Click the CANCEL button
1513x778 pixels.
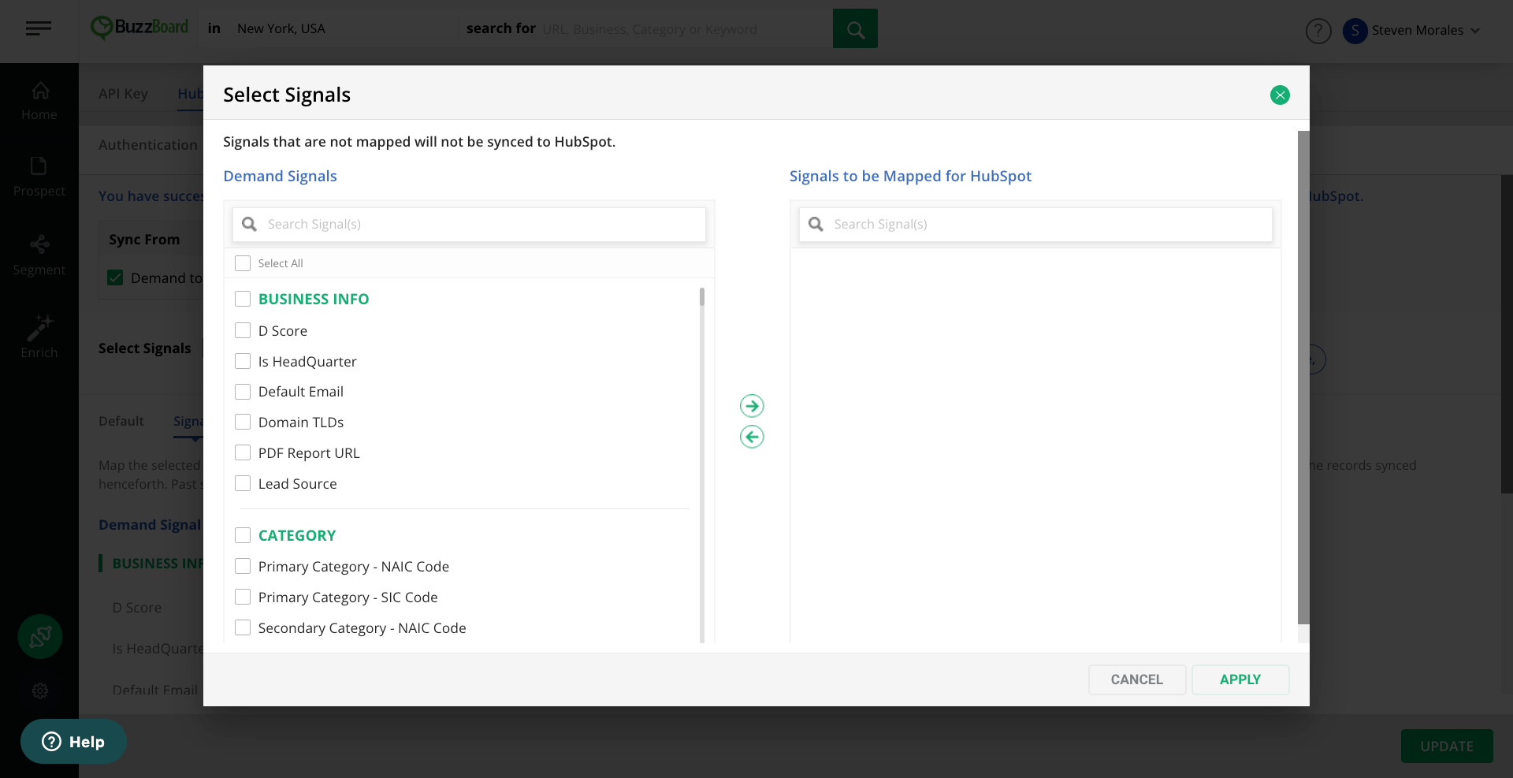pyautogui.click(x=1137, y=679)
